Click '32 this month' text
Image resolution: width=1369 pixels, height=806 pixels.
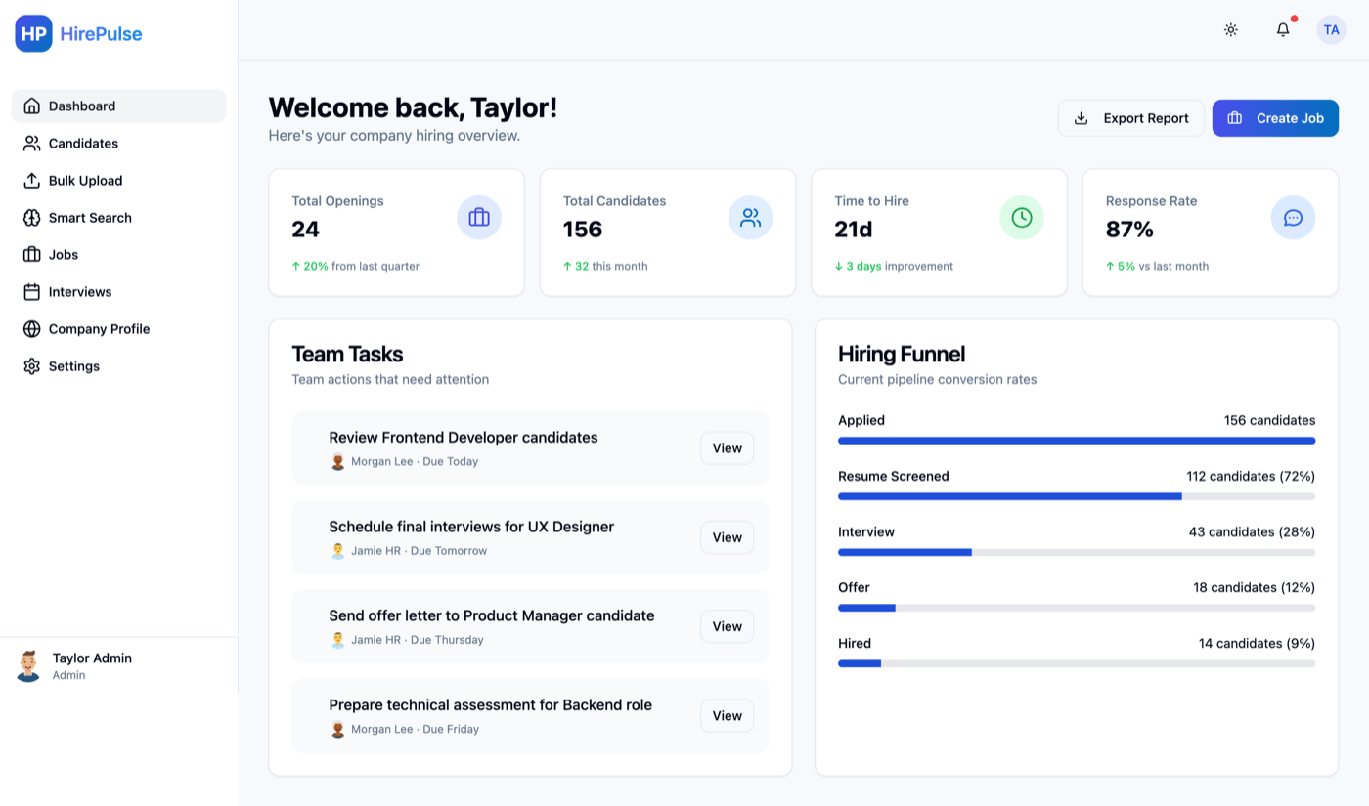coord(605,266)
